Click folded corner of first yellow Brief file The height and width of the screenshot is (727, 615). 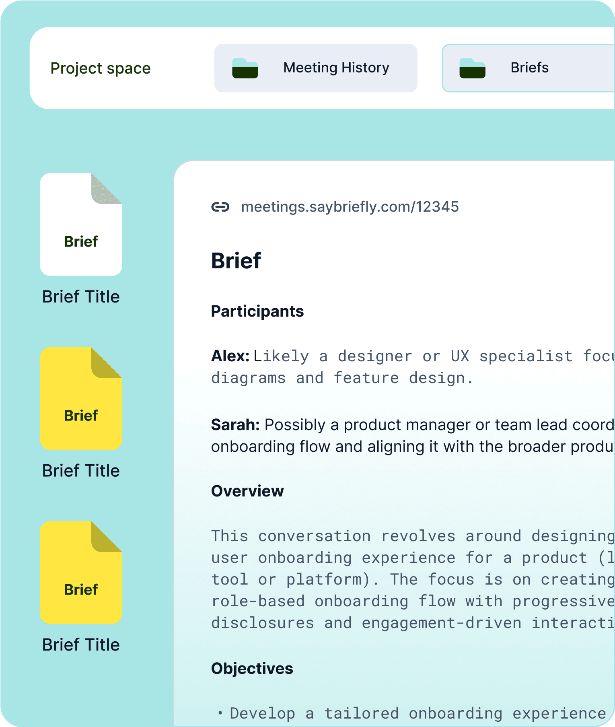coord(106,362)
